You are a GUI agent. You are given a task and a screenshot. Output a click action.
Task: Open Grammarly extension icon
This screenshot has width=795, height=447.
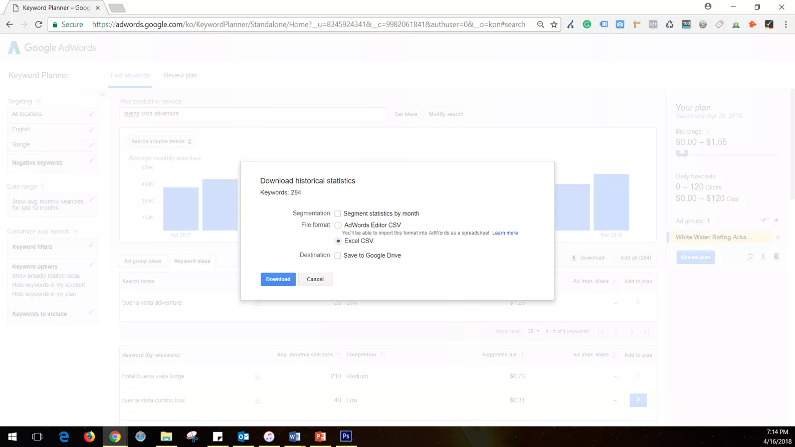(587, 24)
